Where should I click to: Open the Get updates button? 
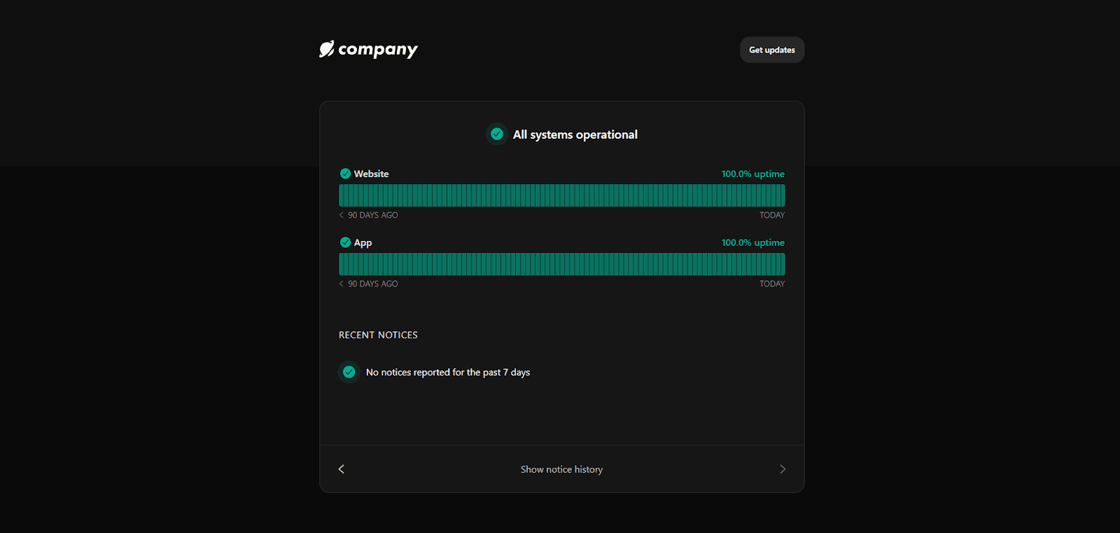(x=772, y=50)
